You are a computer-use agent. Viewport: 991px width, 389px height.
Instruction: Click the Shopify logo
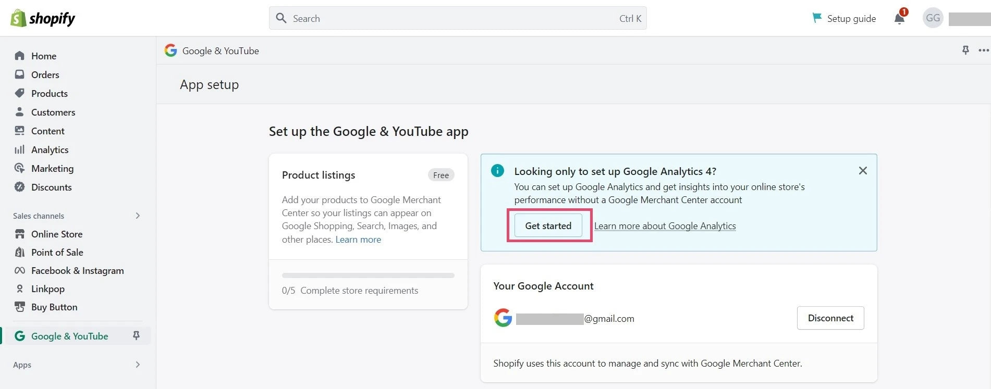tap(43, 18)
